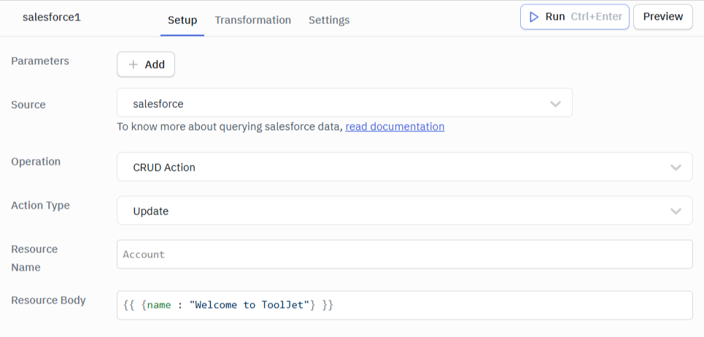Open the read documentation link
The width and height of the screenshot is (704, 337).
[395, 127]
